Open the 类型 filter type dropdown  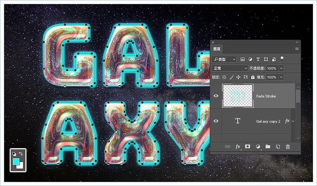tap(224, 59)
